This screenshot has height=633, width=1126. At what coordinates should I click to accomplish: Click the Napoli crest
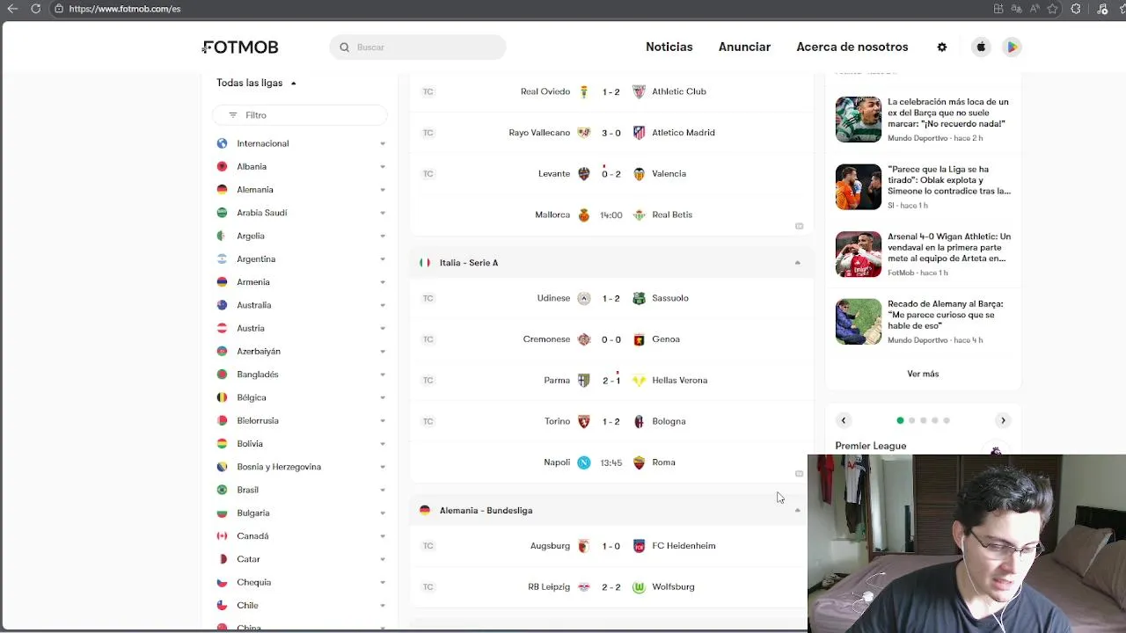click(583, 462)
